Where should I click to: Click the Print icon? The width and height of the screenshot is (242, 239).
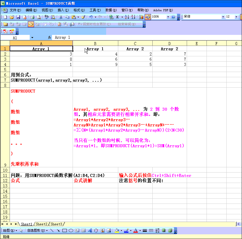(x=32, y=17)
